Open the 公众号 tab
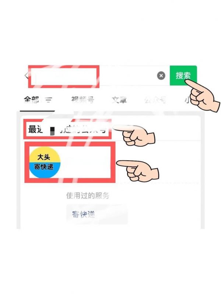 155,100
